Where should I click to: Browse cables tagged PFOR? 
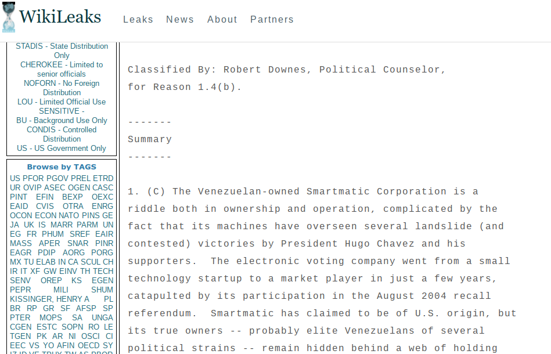[x=33, y=178]
